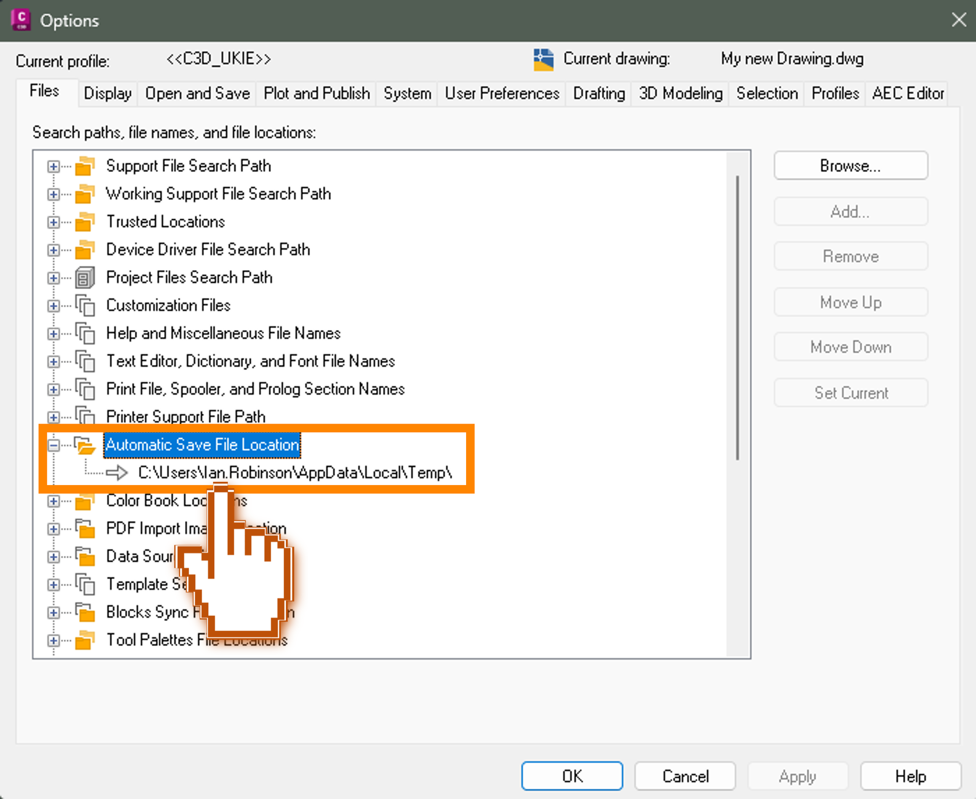Expand the Support File Search Path node

53,167
